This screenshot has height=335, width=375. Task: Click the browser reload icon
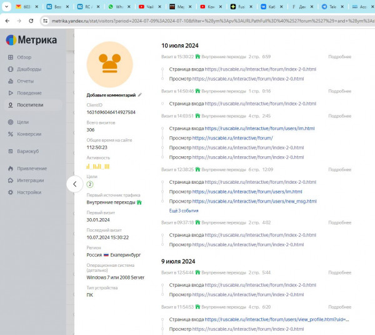click(x=32, y=21)
